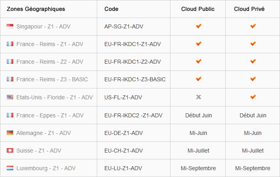Screen dimensions: 280x177
Task: Click Cloud Public checkmark for Singapour
Action: (198, 26)
